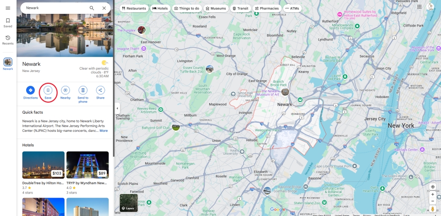This screenshot has width=441, height=216.
Task: Filter map by Pharmacies chip
Action: tap(266, 9)
